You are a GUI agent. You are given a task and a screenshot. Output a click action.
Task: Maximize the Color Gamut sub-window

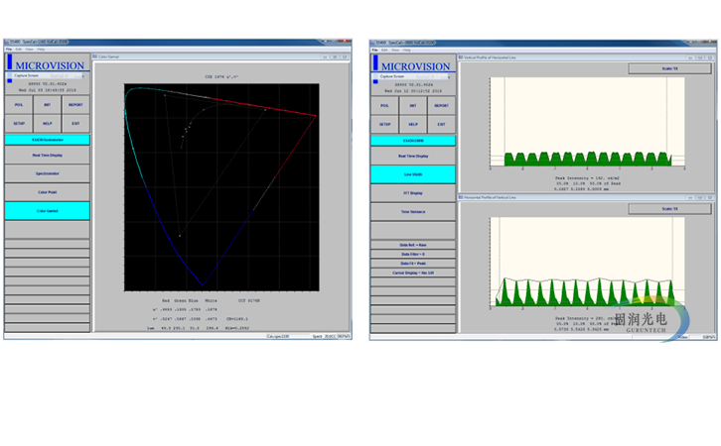(x=335, y=56)
